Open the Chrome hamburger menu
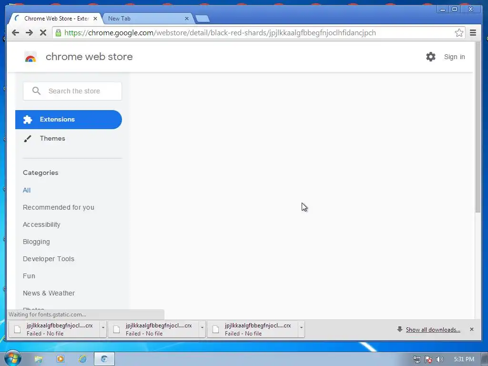 coord(473,33)
